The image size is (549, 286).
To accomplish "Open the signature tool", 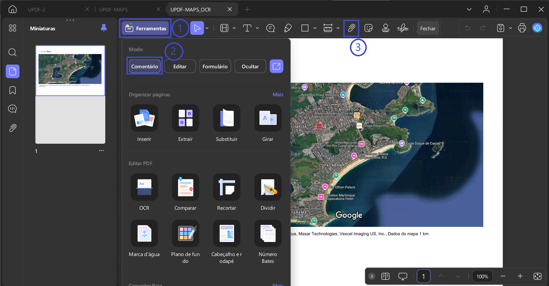I will pos(403,28).
